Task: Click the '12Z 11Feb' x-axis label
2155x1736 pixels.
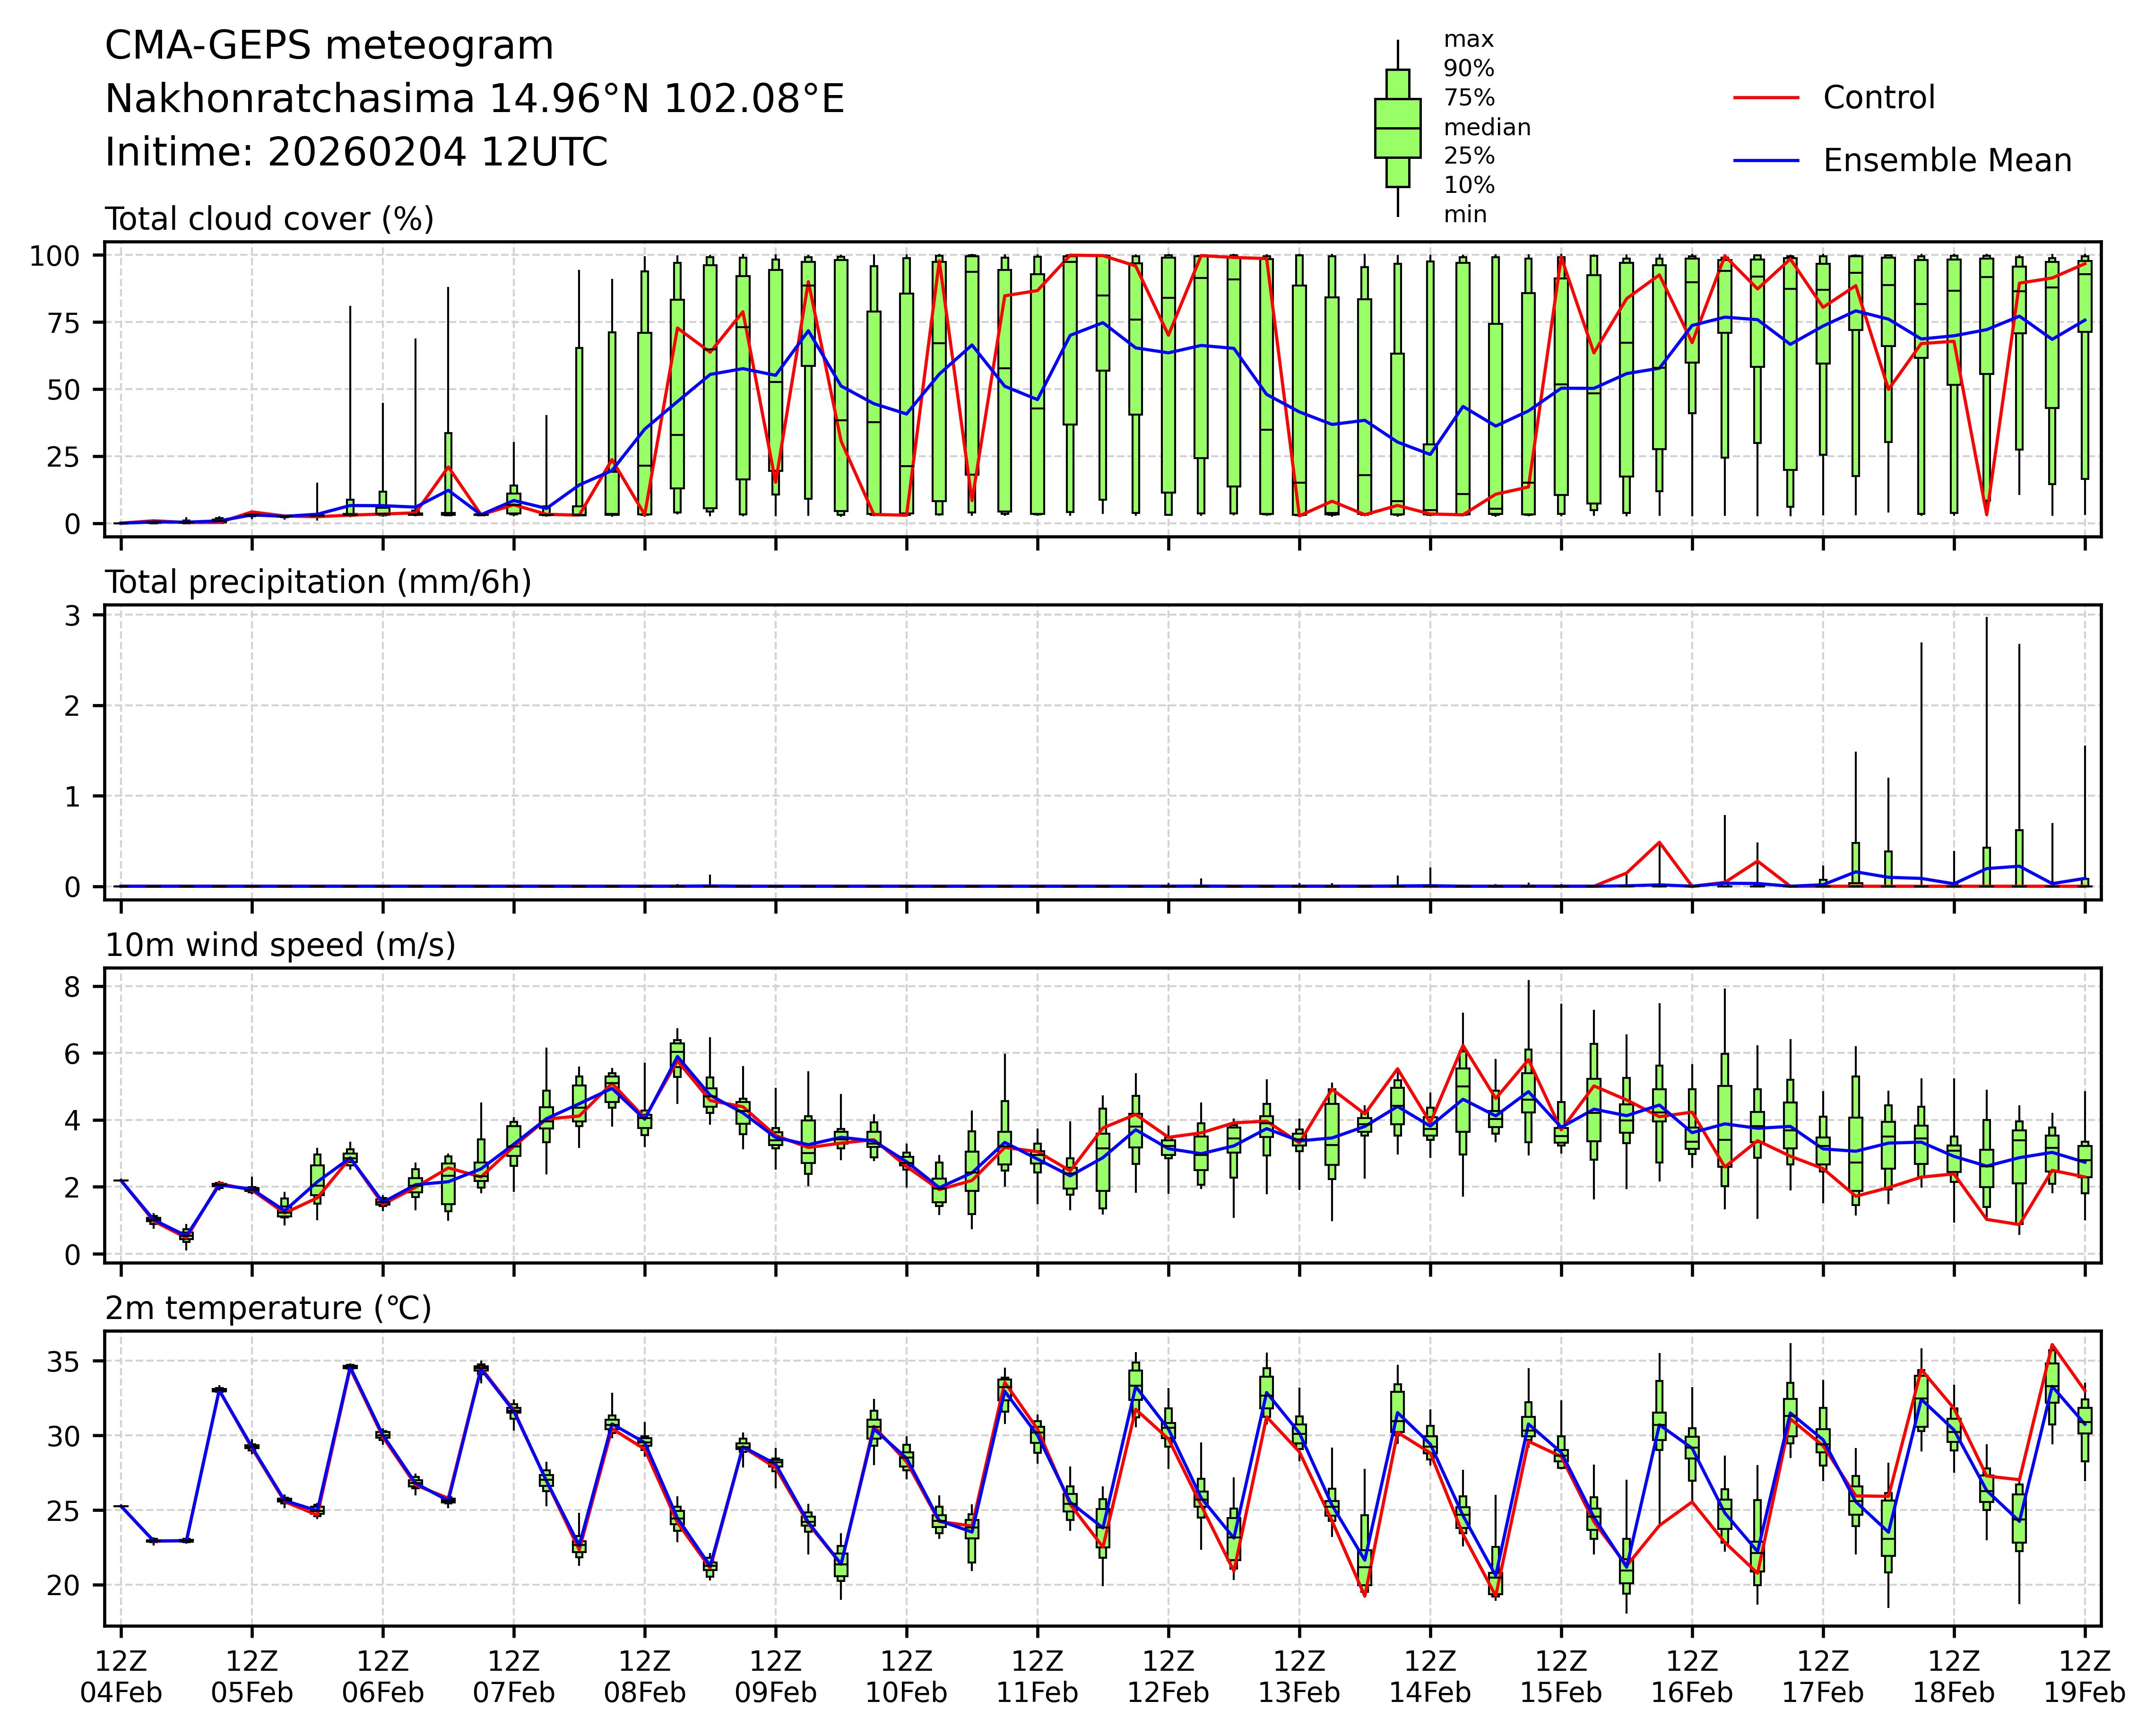Action: point(1037,1677)
